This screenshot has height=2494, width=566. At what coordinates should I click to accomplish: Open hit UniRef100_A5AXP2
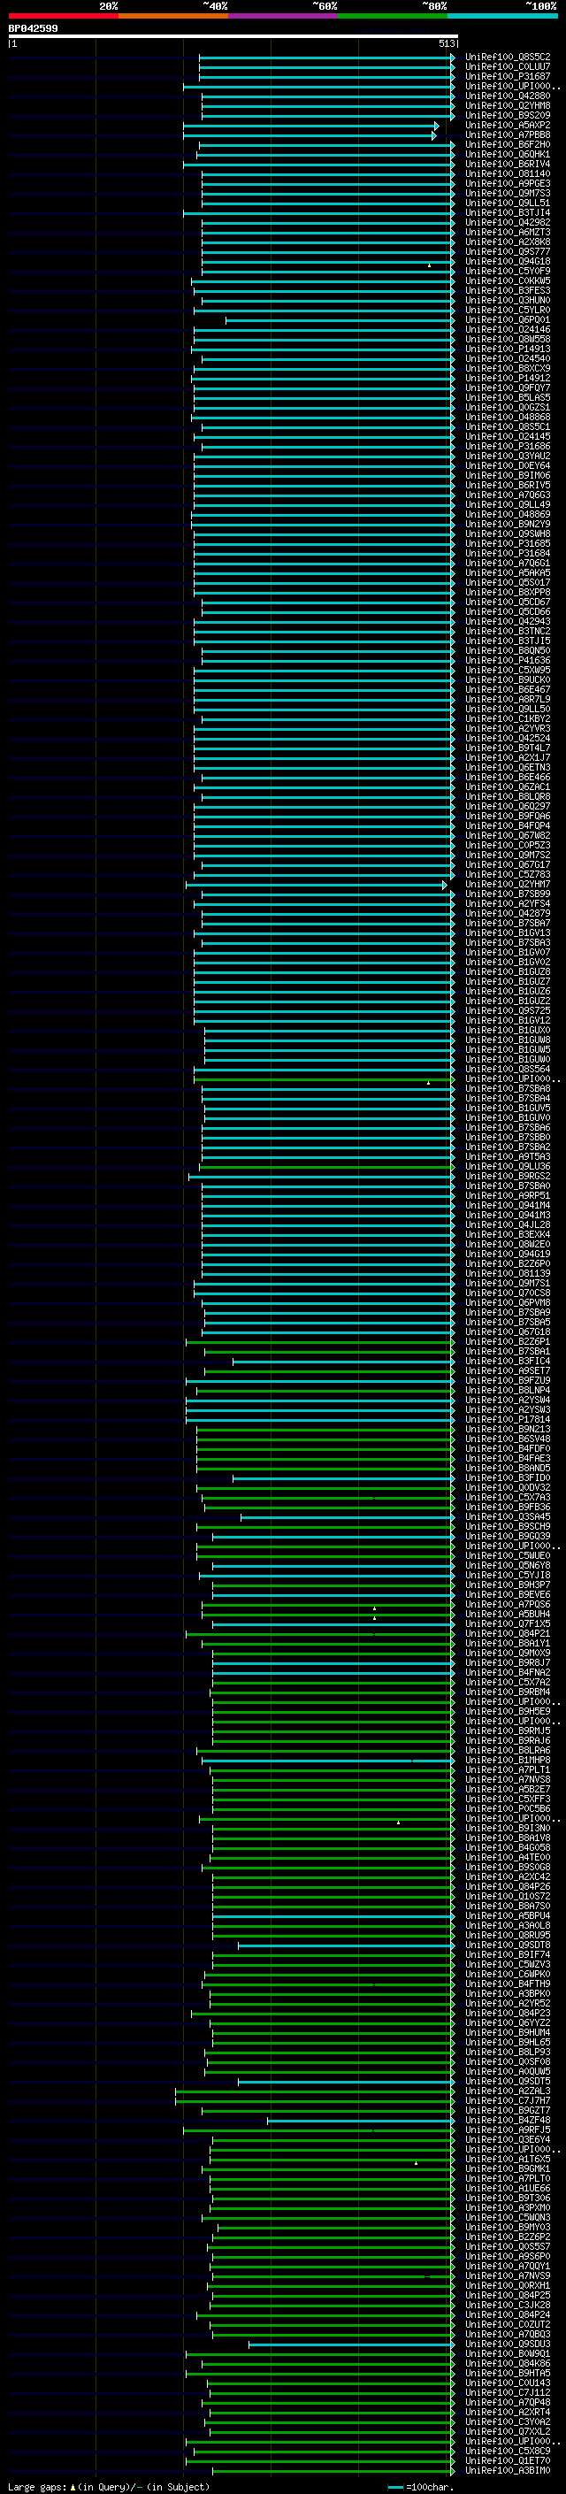[507, 125]
